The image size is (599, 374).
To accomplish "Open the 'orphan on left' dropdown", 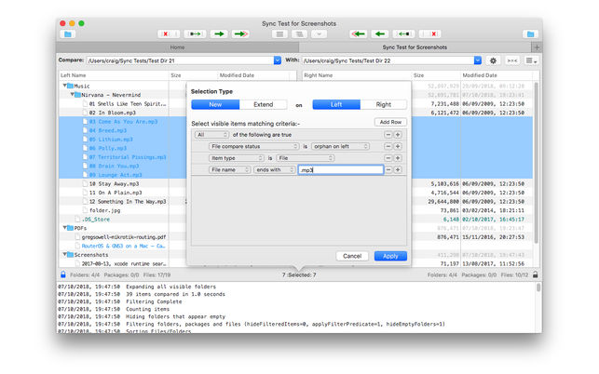I will [340, 146].
